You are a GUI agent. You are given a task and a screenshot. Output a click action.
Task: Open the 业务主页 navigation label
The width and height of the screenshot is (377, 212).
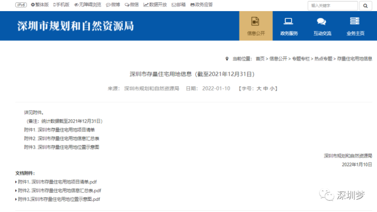point(355,33)
